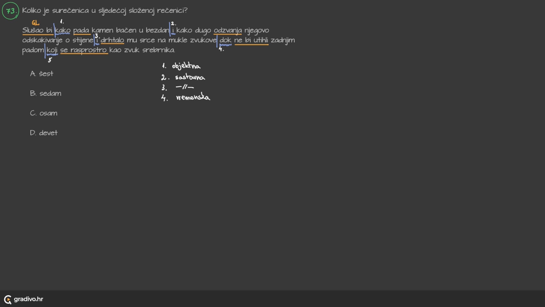This screenshot has height=307, width=545.
Task: Click the conjunction 'dok' in the sentence
Action: (x=225, y=40)
